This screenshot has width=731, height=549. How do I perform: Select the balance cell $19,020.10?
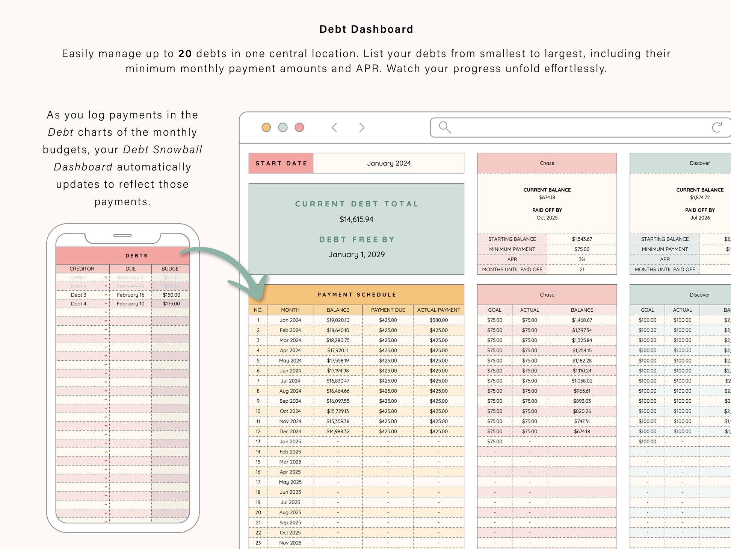click(338, 320)
